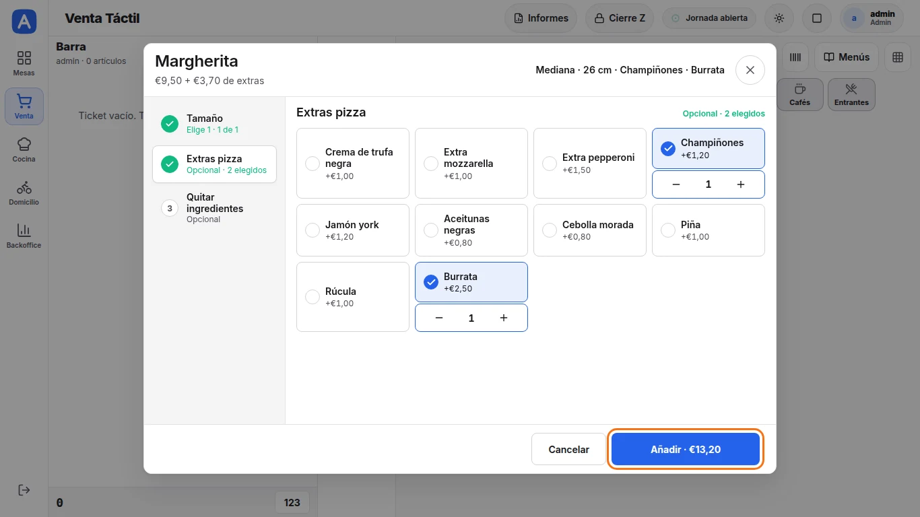
Task: Click the app logo at top left
Action: click(24, 22)
